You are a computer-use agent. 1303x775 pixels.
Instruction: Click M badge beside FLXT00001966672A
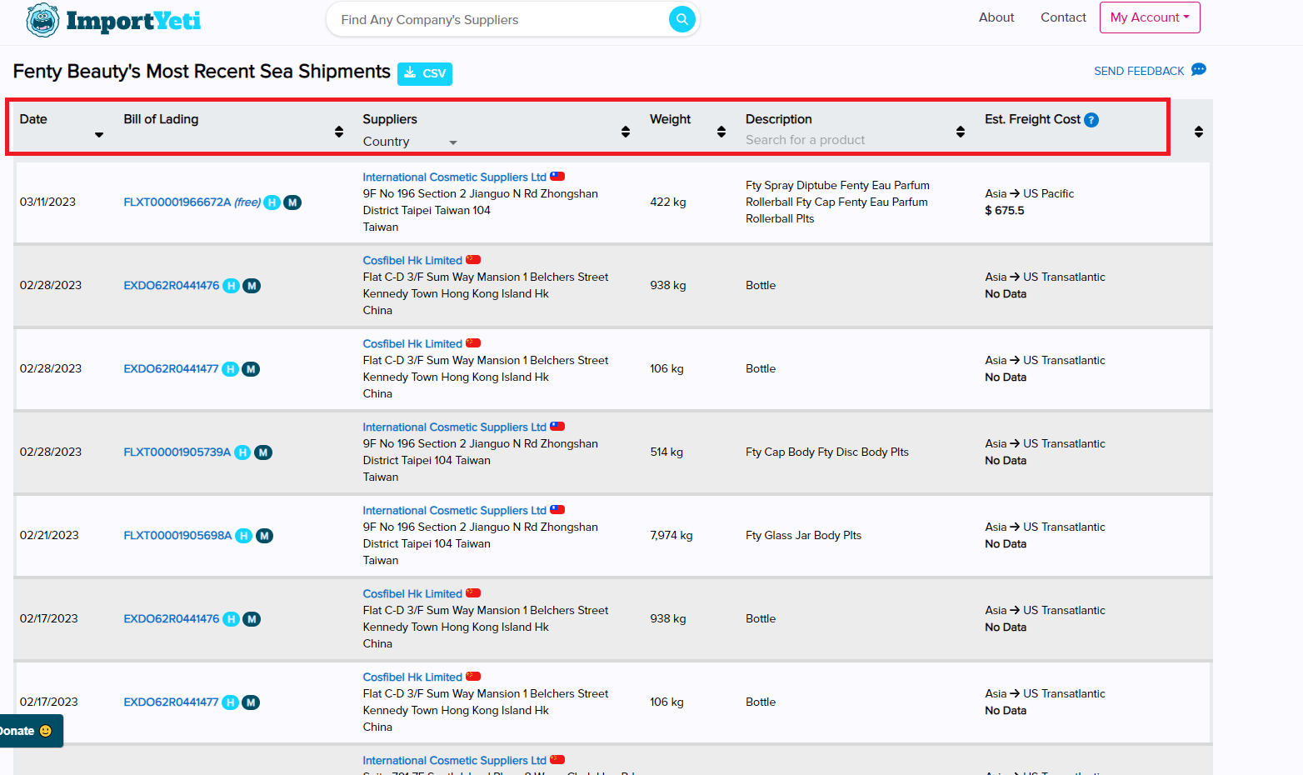(x=292, y=202)
